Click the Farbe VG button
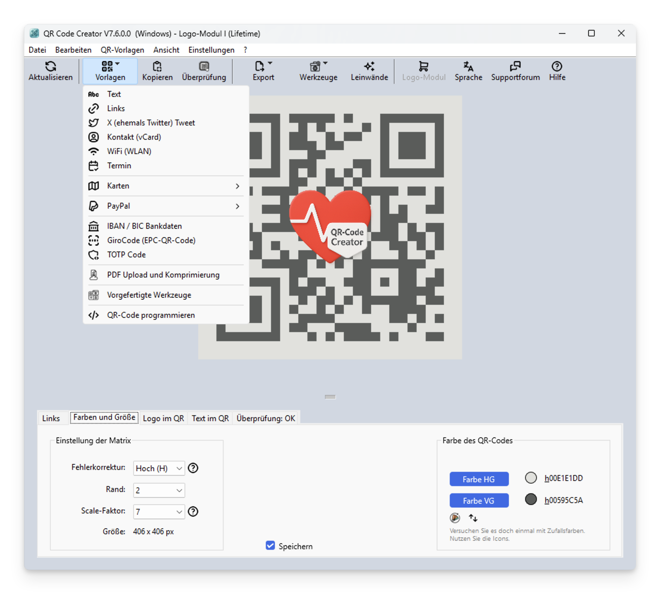 [479, 501]
